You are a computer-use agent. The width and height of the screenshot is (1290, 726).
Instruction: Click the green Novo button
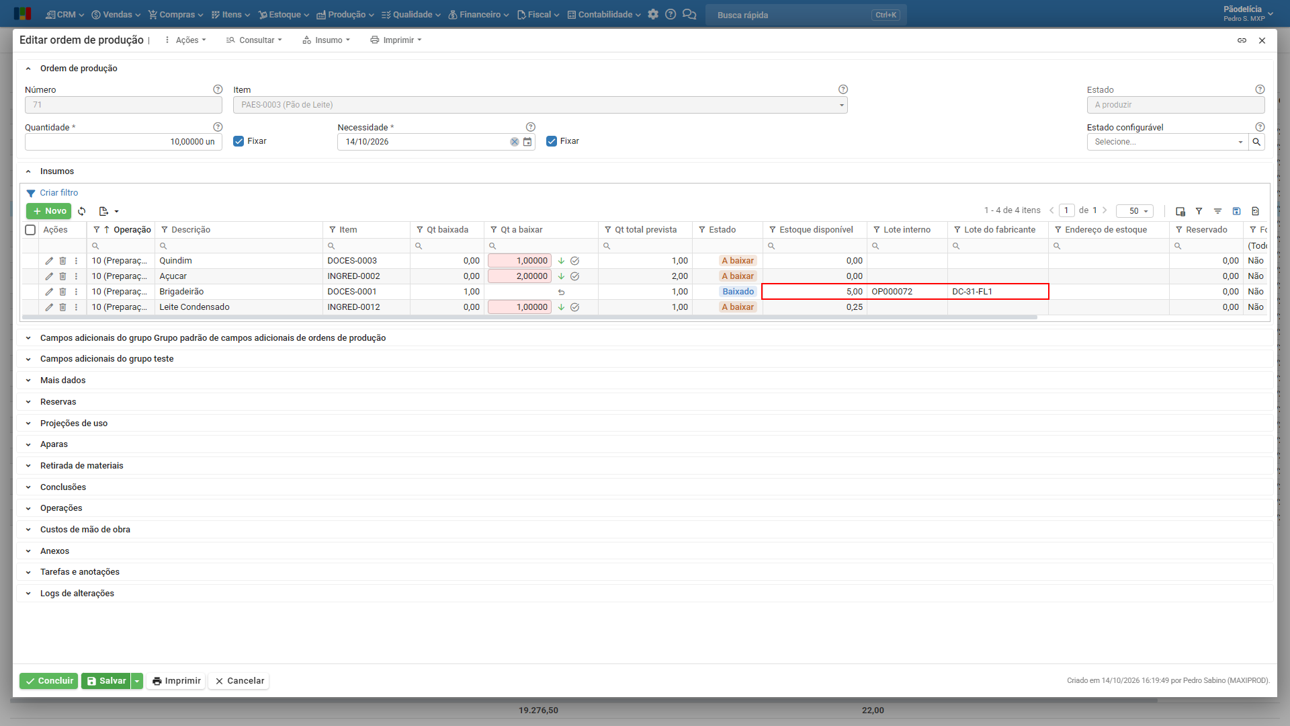coord(48,211)
